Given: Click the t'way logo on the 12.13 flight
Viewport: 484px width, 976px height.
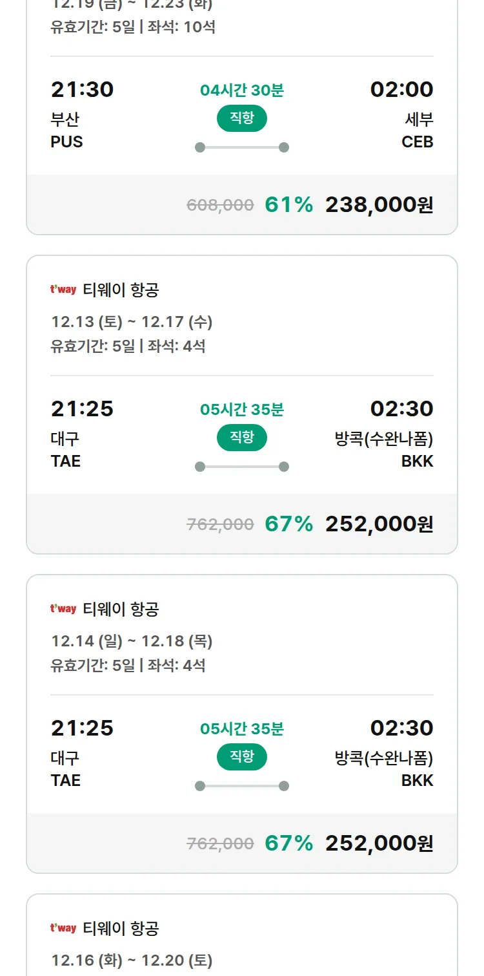Looking at the screenshot, I should pyautogui.click(x=63, y=290).
